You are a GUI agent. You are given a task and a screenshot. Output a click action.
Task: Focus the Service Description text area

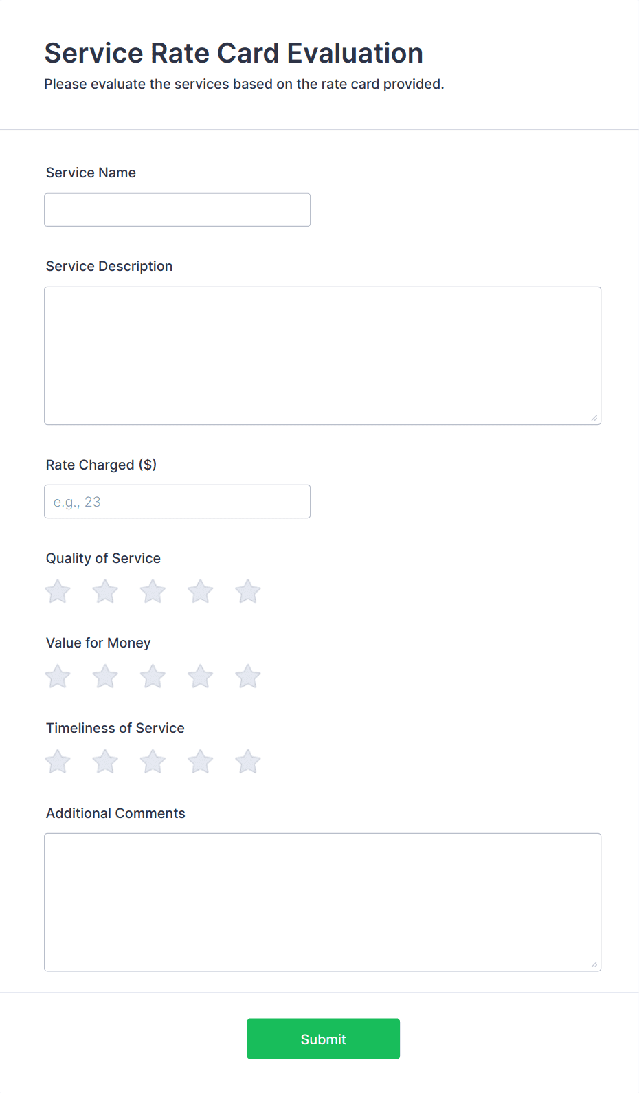(322, 355)
